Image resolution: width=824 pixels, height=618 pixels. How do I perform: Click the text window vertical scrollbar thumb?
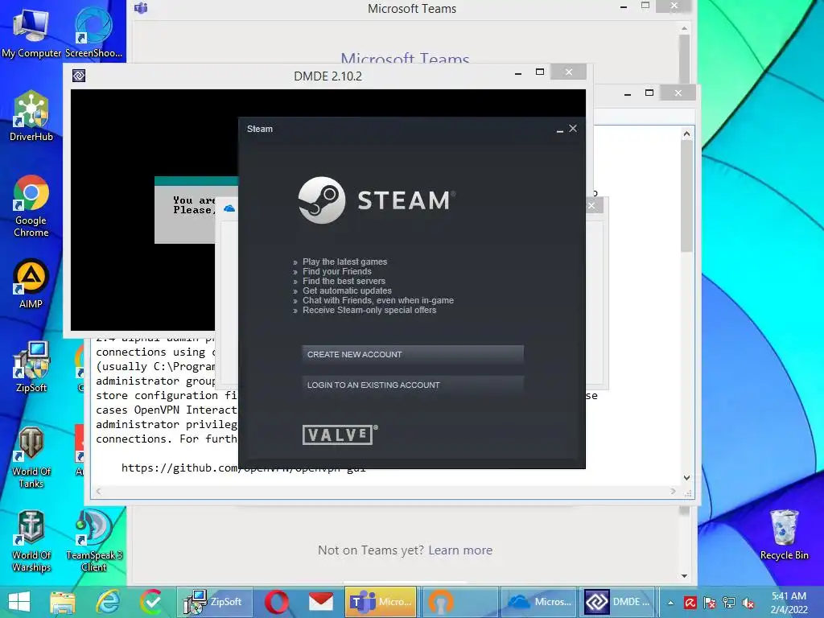click(687, 196)
